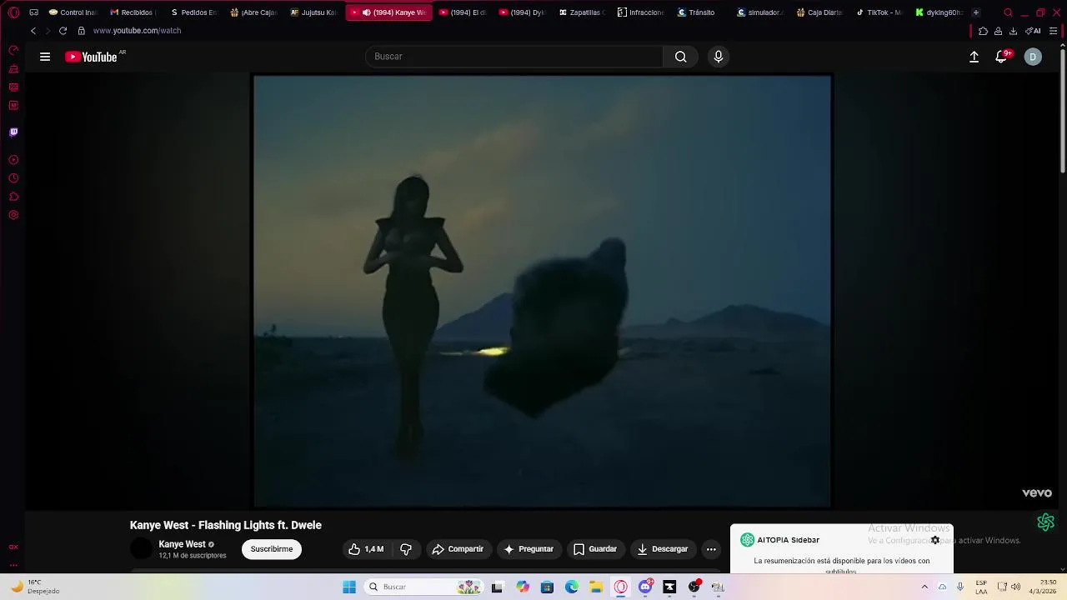Open Opera tab search magnifier

[1008, 12]
